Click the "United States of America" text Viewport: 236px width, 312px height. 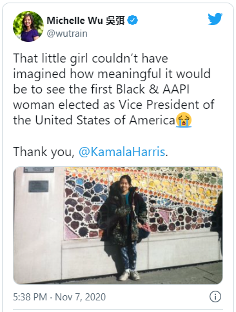pos(105,120)
